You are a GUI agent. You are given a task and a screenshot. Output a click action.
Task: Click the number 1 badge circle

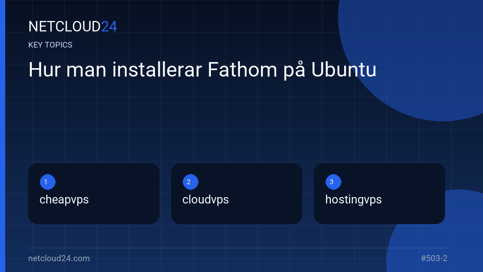click(47, 182)
